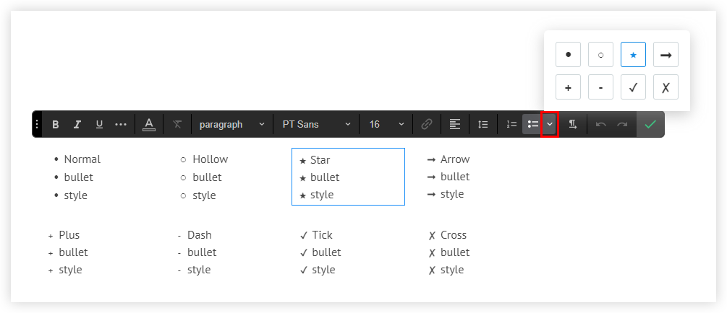Image resolution: width=727 pixels, height=313 pixels.
Task: Click 'style' in the Plus list
Action: pyautogui.click(x=70, y=270)
